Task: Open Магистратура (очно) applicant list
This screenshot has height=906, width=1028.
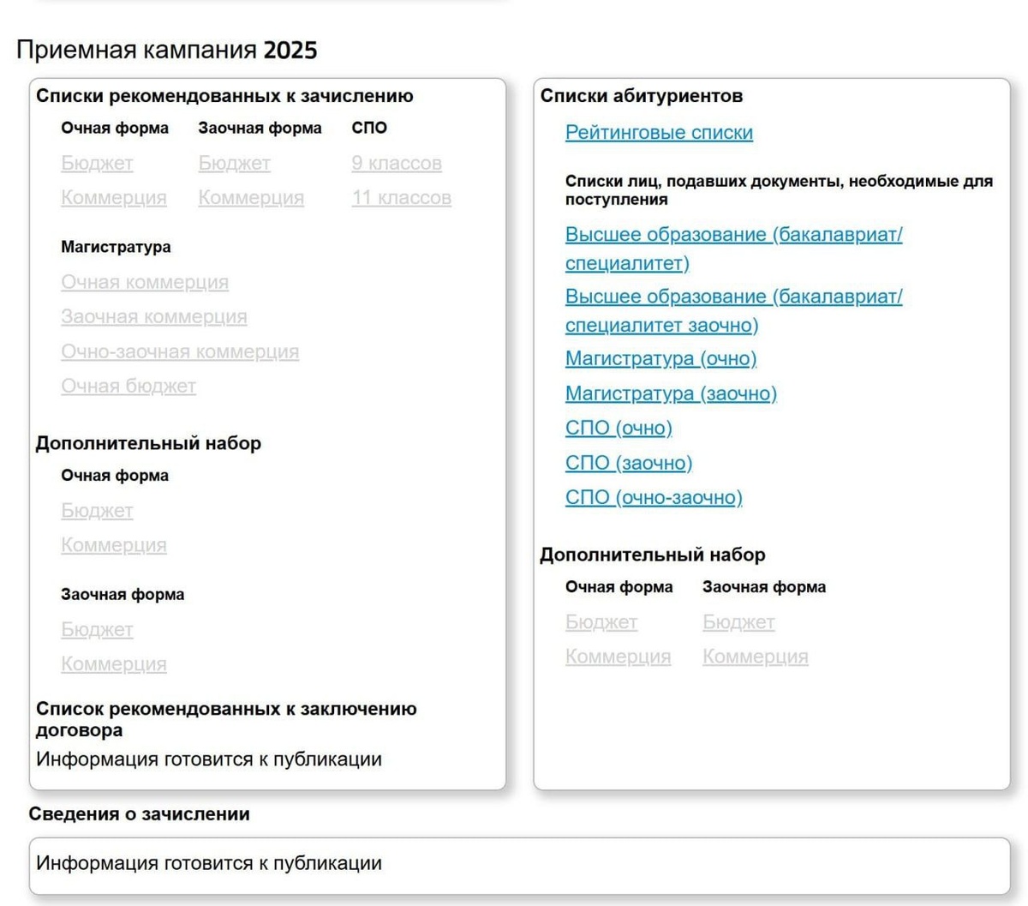Action: coord(660,359)
